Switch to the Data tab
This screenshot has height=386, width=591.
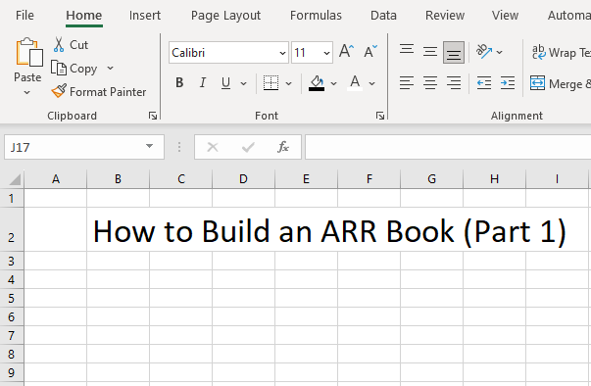pyautogui.click(x=383, y=16)
